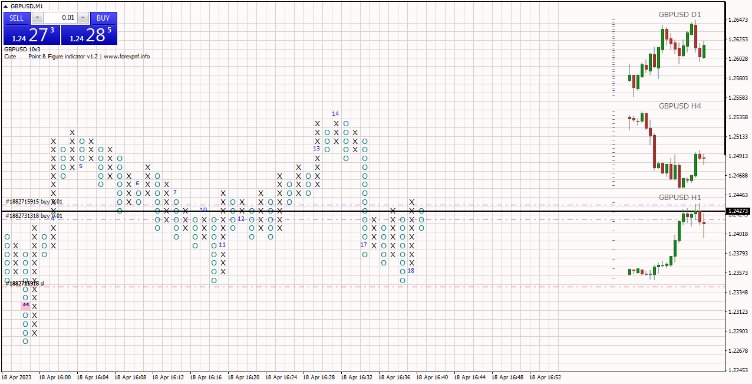This screenshot has width=752, height=384.
Task: Click column number 14 on the chart
Action: [x=335, y=114]
